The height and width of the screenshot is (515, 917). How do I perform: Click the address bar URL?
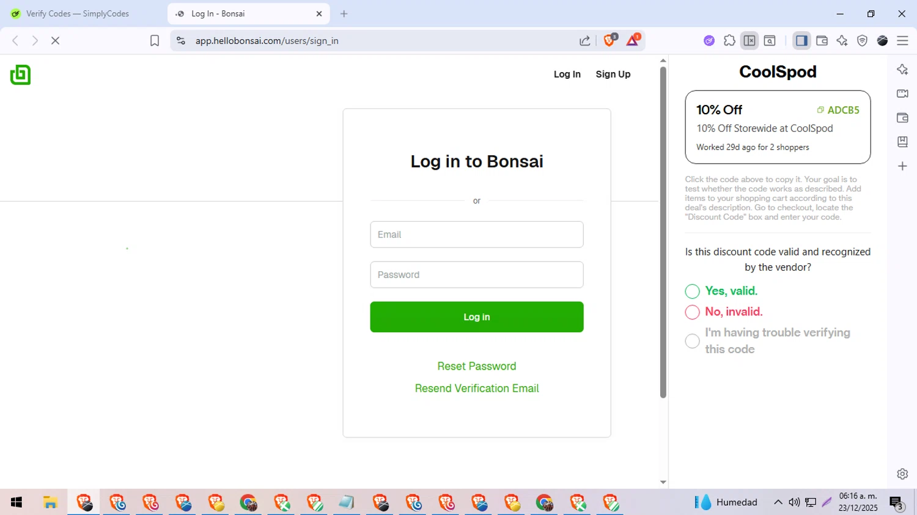(267, 41)
